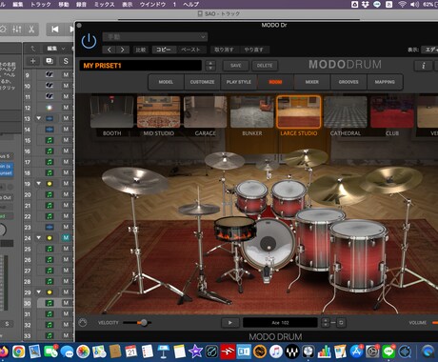The width and height of the screenshot is (438, 362).
Task: Click the hand icon left of VELOCITY
Action: 83,323
